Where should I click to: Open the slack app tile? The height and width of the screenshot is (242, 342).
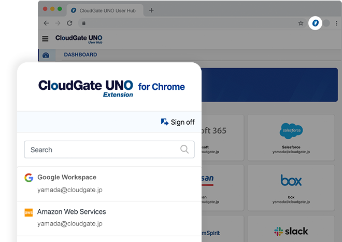pyautogui.click(x=291, y=229)
